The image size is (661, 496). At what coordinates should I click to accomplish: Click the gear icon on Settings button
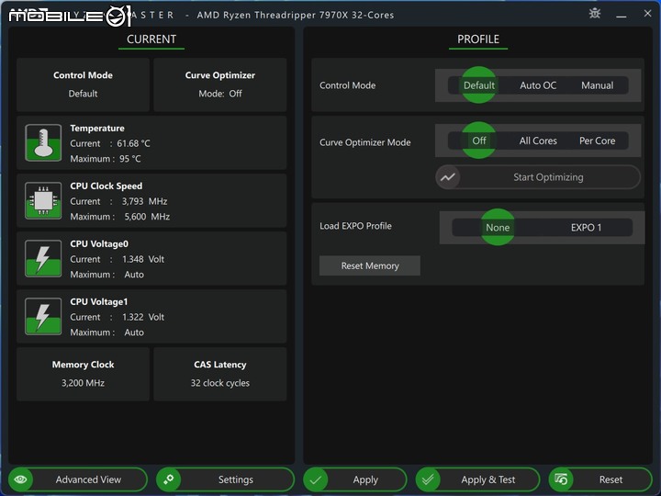pos(169,479)
